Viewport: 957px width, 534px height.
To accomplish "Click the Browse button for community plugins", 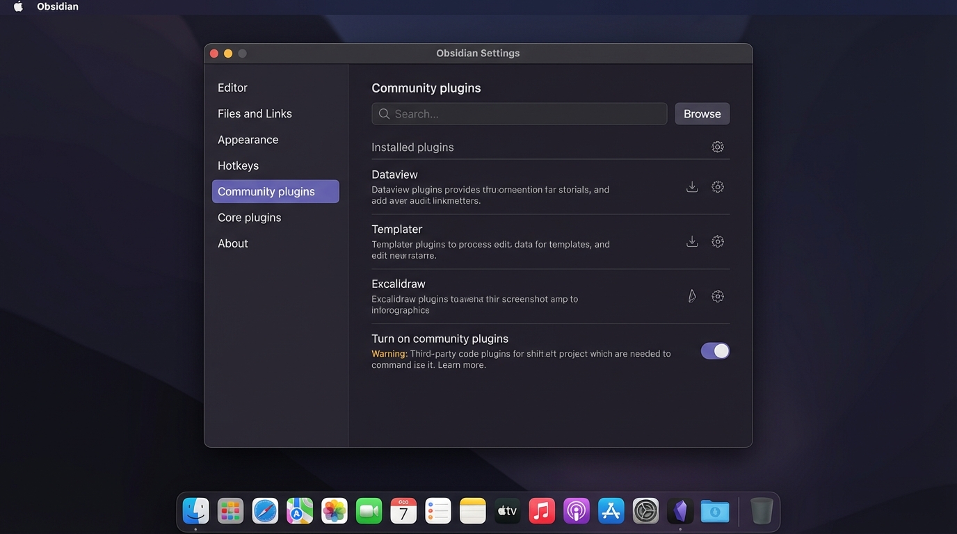I will pos(702,113).
